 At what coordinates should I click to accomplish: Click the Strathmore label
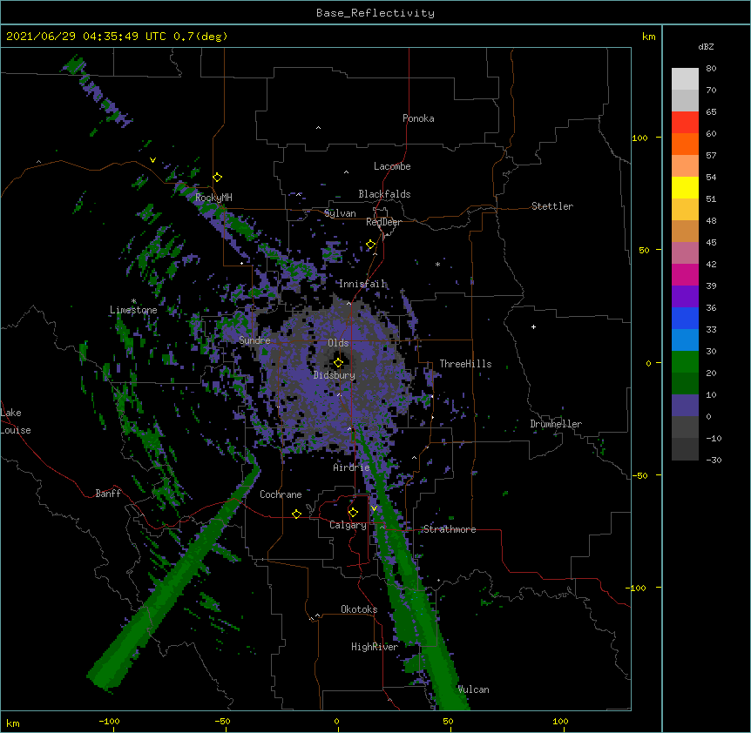coord(450,529)
